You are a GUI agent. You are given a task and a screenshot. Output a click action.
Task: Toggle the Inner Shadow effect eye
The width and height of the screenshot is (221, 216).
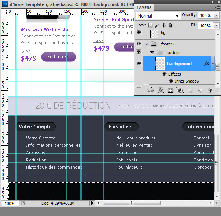[x=171, y=81]
